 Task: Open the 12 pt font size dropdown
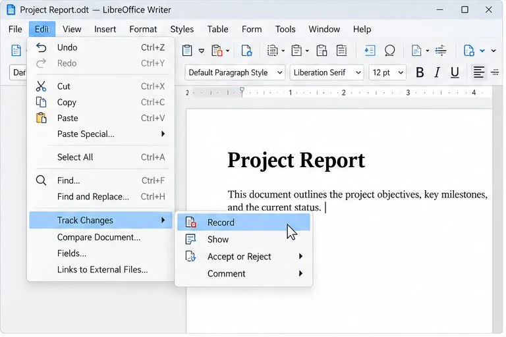pyautogui.click(x=387, y=72)
